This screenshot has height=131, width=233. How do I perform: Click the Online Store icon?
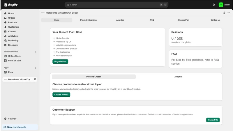coord(5,56)
